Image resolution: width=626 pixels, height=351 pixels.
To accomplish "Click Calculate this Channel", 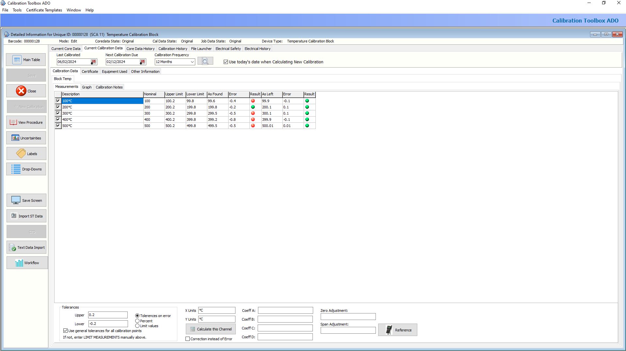I will [211, 329].
